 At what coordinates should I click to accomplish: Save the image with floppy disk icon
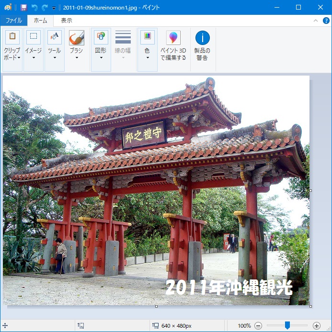24,8
